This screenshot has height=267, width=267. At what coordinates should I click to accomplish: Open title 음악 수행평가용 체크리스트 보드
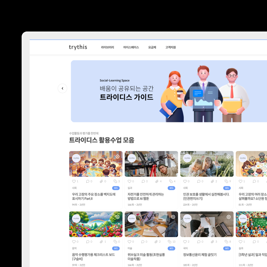tap(93, 257)
